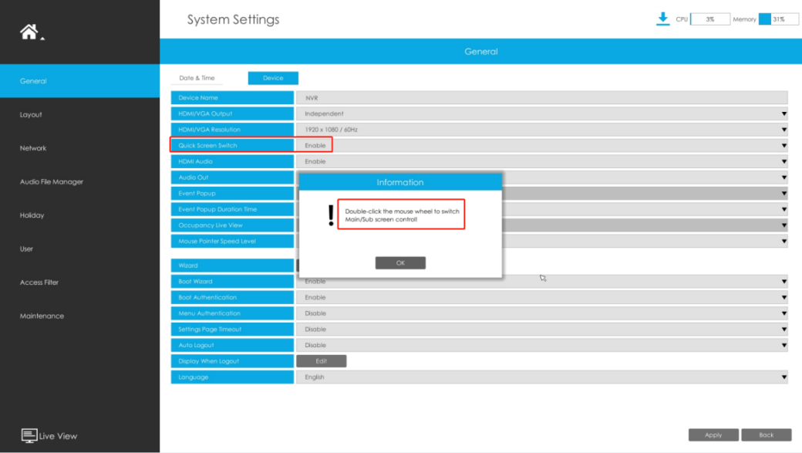Image resolution: width=802 pixels, height=453 pixels.
Task: Open the Event Popup Duration Time dropdown arrow
Action: click(x=783, y=209)
